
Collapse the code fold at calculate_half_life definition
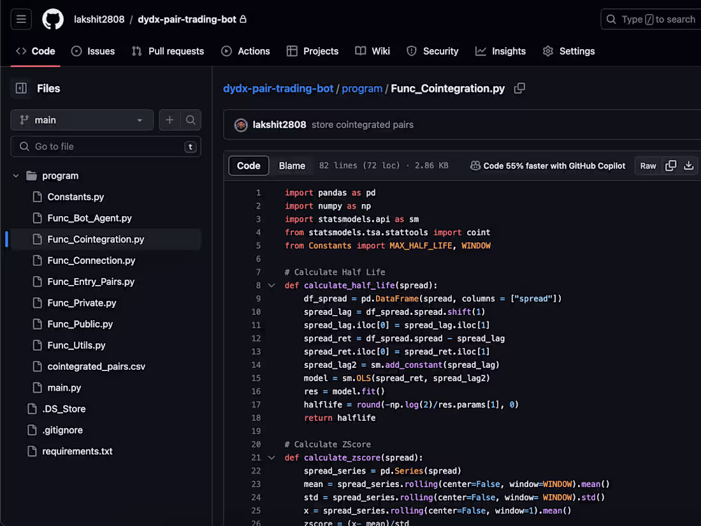272,285
